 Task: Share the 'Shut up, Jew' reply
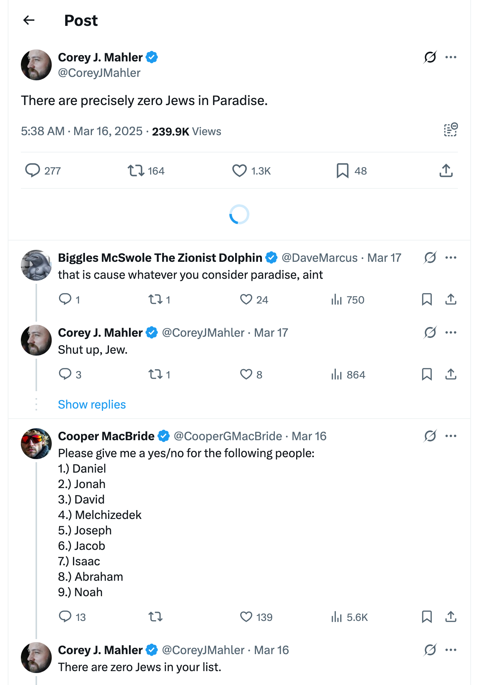(x=451, y=374)
